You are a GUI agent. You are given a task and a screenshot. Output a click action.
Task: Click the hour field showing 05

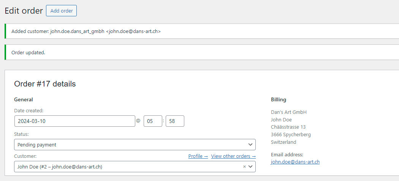point(153,121)
